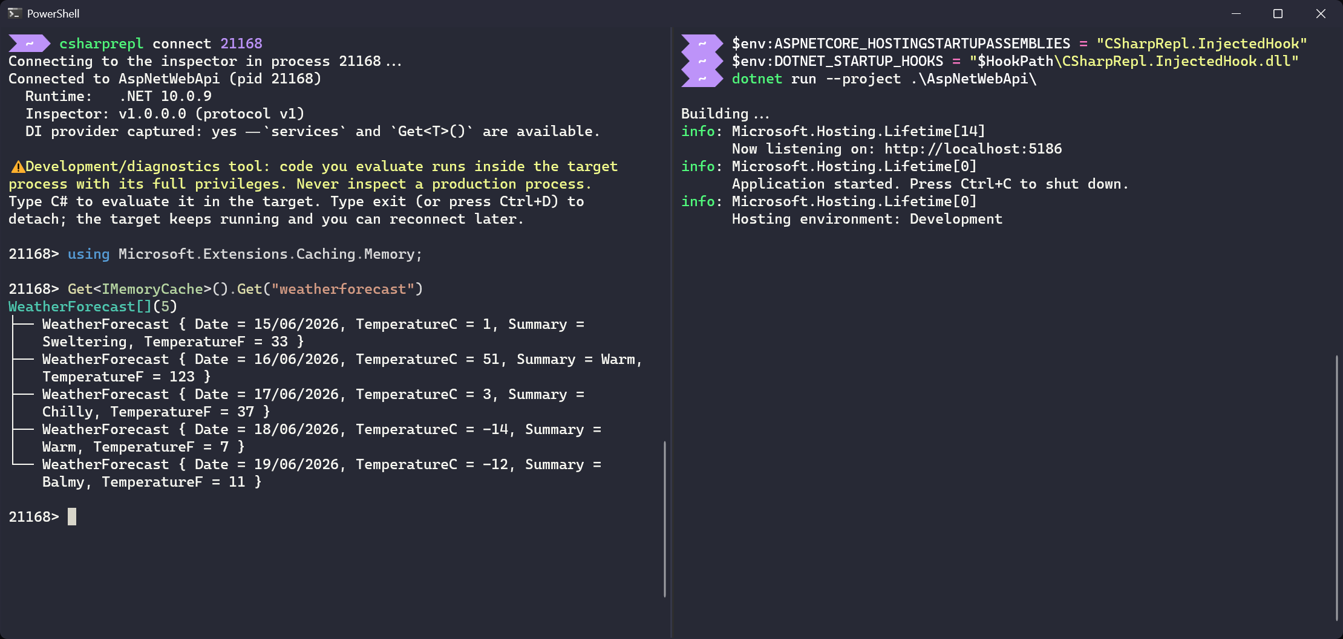Click the "CSharpRepl.InjectedHook" string value
This screenshot has height=639, width=1343.
coord(1201,44)
